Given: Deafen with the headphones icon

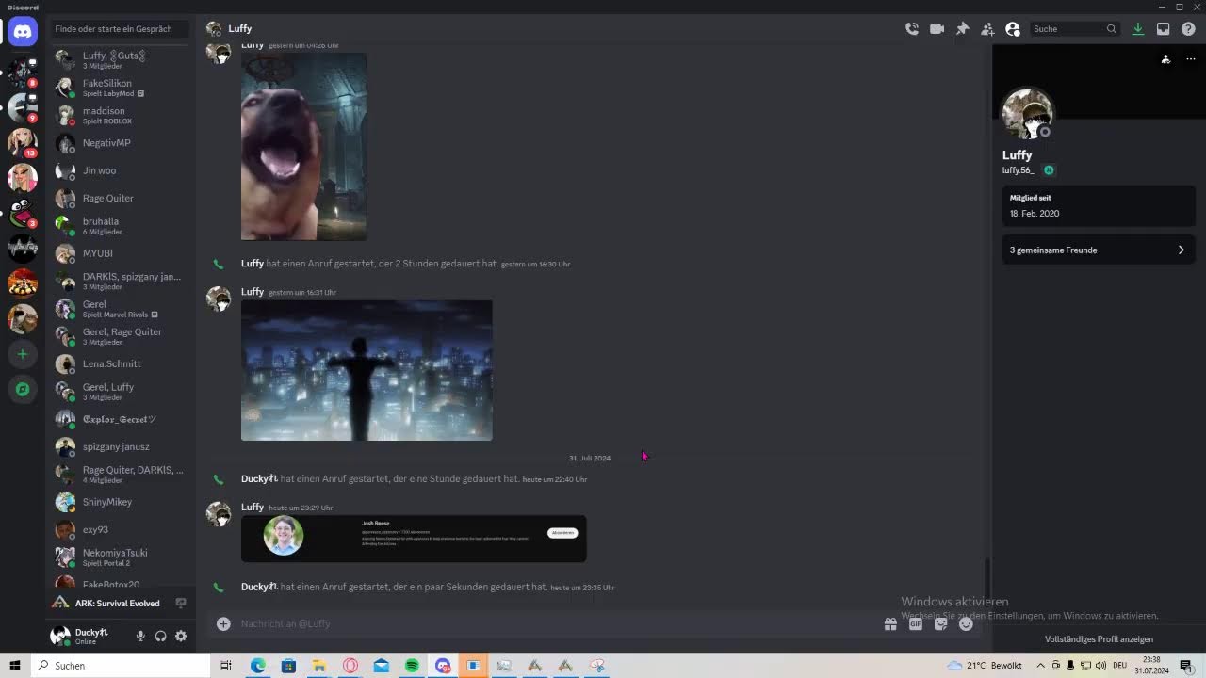Looking at the screenshot, I should 160,636.
